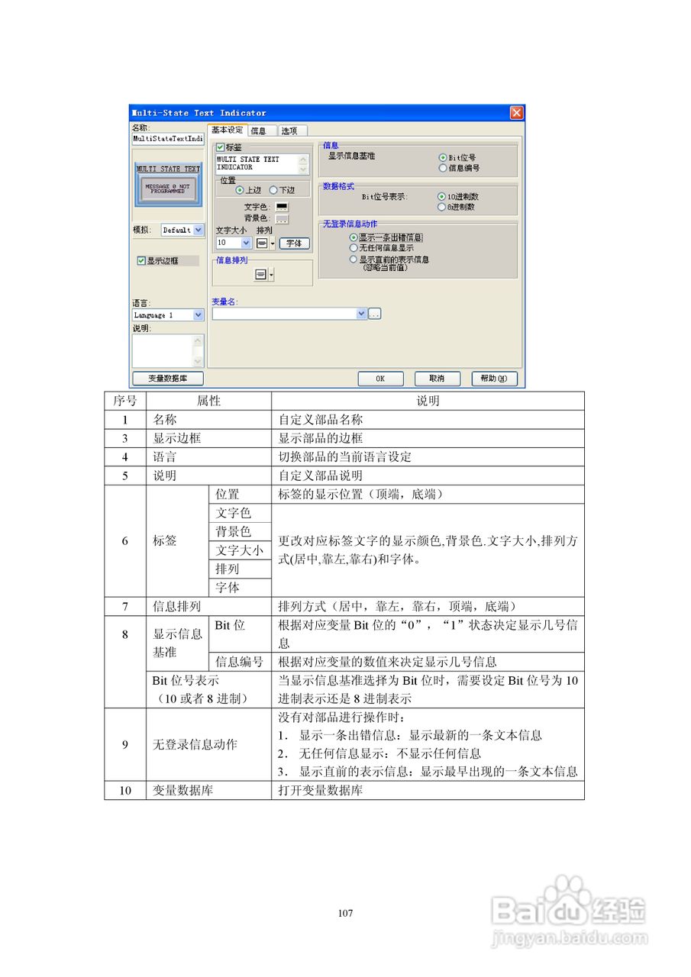Viewport: 691px width, 977px height.
Task: Open the 变量数据库 variable database
Action: tap(168, 378)
